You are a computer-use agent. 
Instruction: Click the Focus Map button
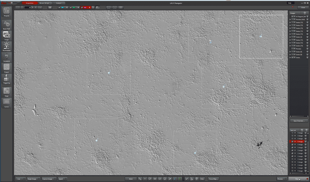click(x=213, y=179)
